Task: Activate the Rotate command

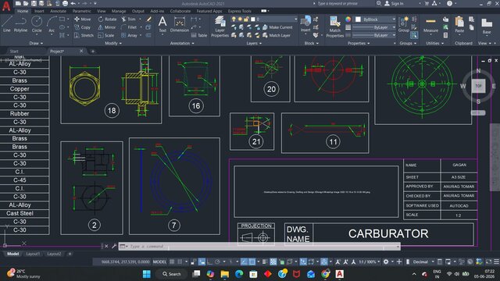Action: coord(107,19)
